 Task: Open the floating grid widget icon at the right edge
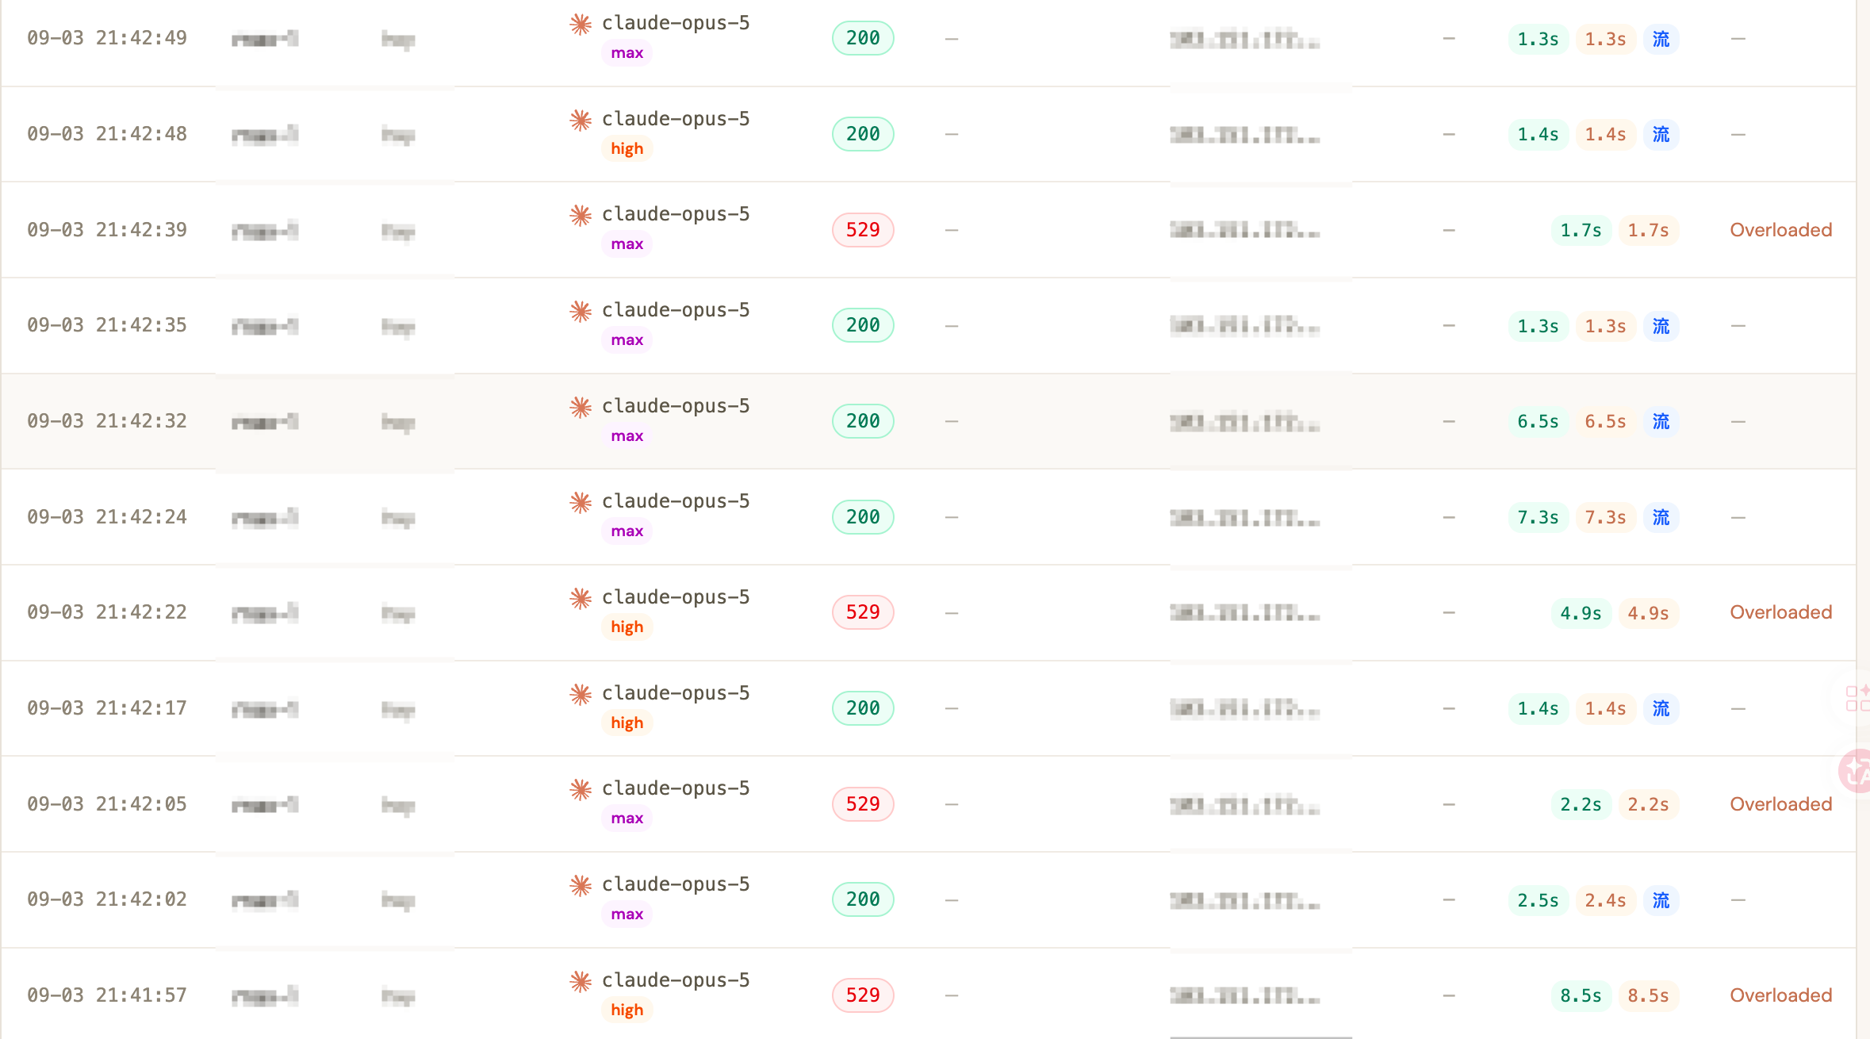(x=1857, y=699)
